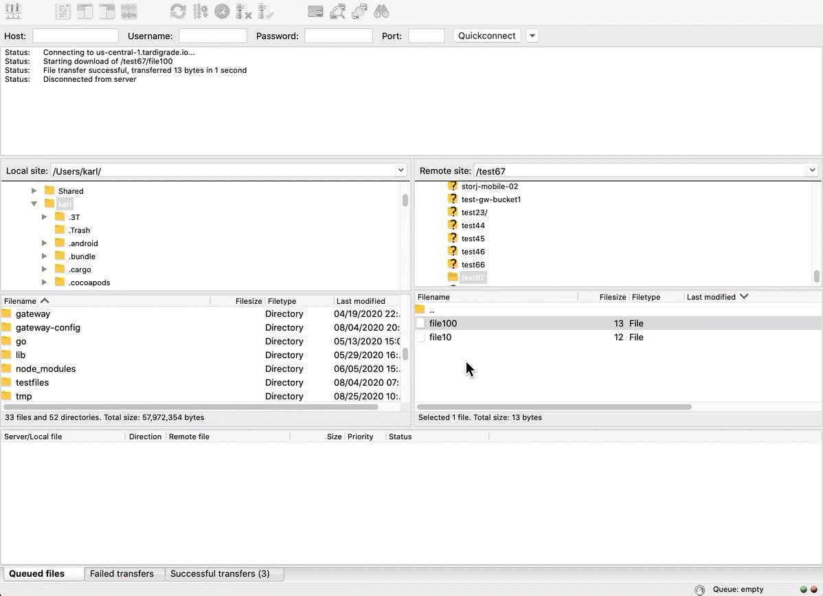This screenshot has width=823, height=596.
Task: Open the Quickconnect options dropdown arrow
Action: point(532,35)
